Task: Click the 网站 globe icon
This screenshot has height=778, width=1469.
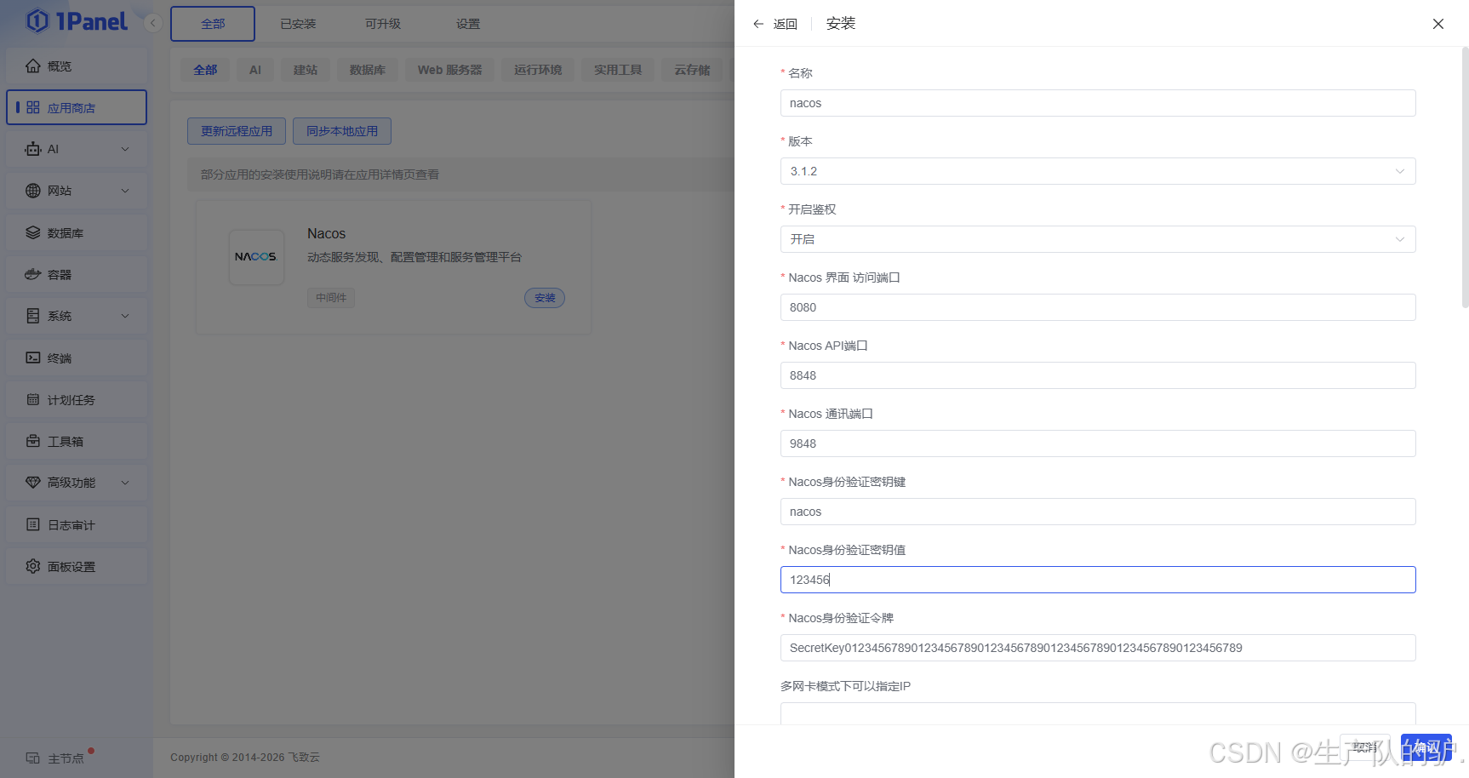Action: point(33,191)
